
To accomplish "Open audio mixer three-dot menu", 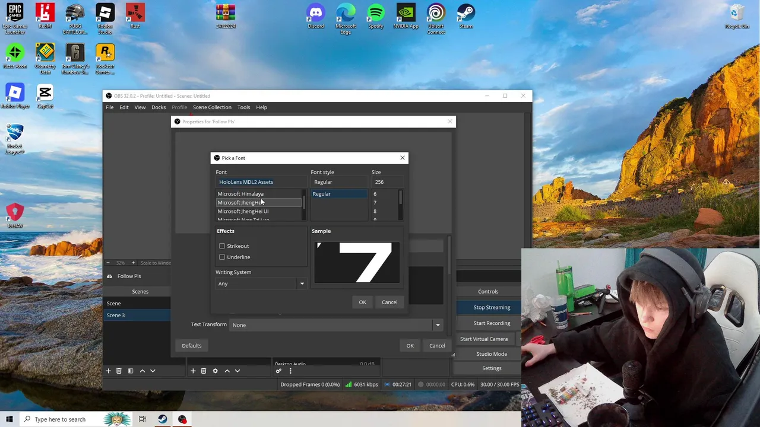I will pos(290,371).
